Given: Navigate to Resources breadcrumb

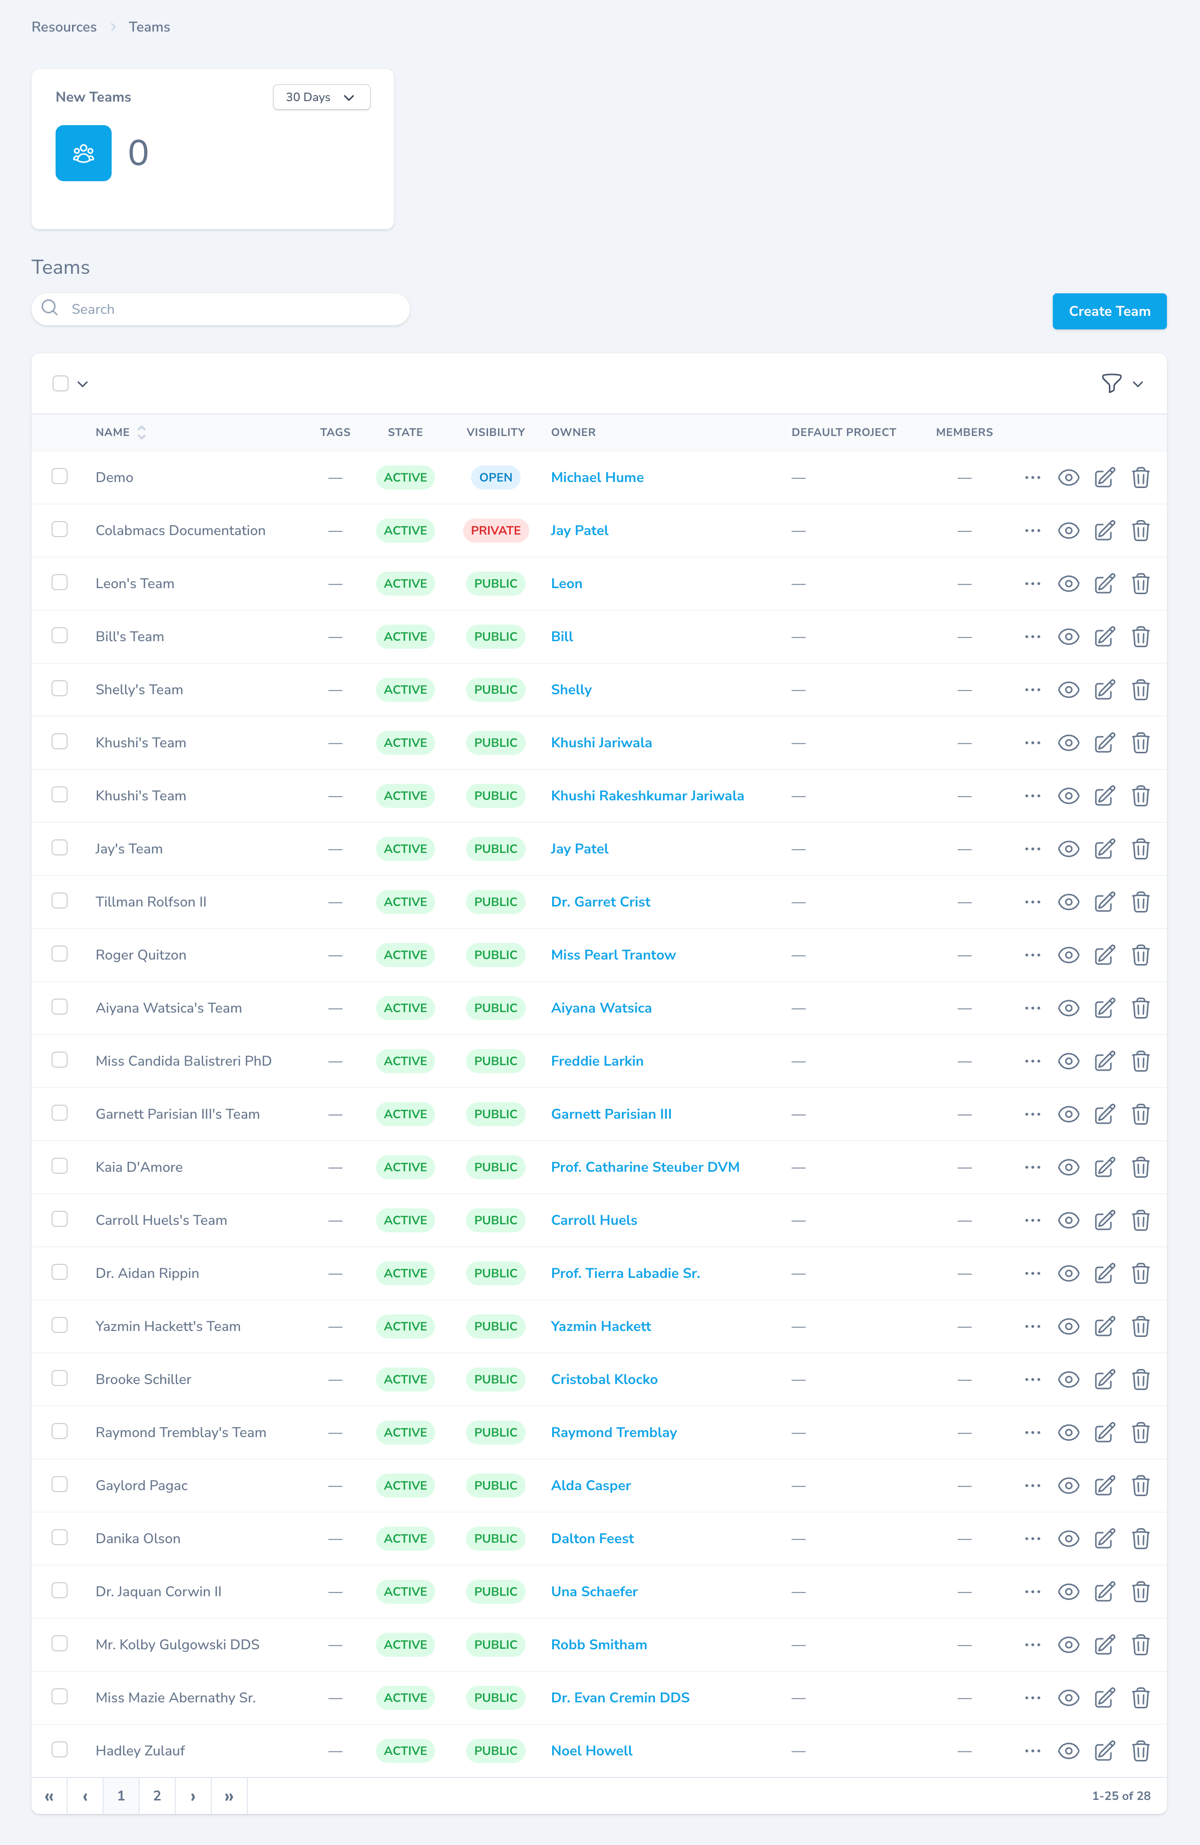Looking at the screenshot, I should click(65, 27).
